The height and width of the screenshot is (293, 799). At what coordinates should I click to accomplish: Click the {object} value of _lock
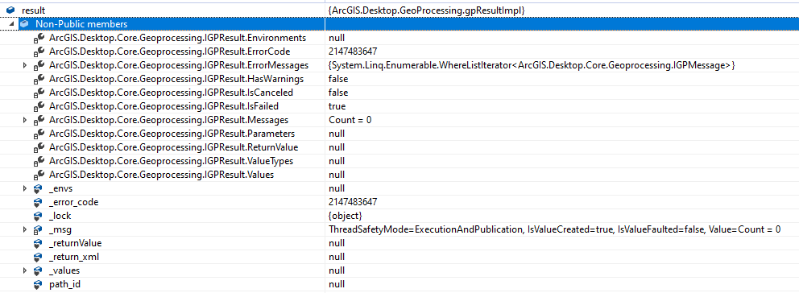tap(345, 216)
